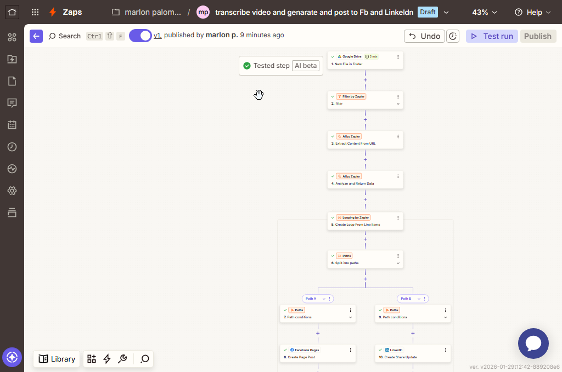The width and height of the screenshot is (562, 372).
Task: Toggle the Zap on/off switch near Search
Action: click(140, 35)
